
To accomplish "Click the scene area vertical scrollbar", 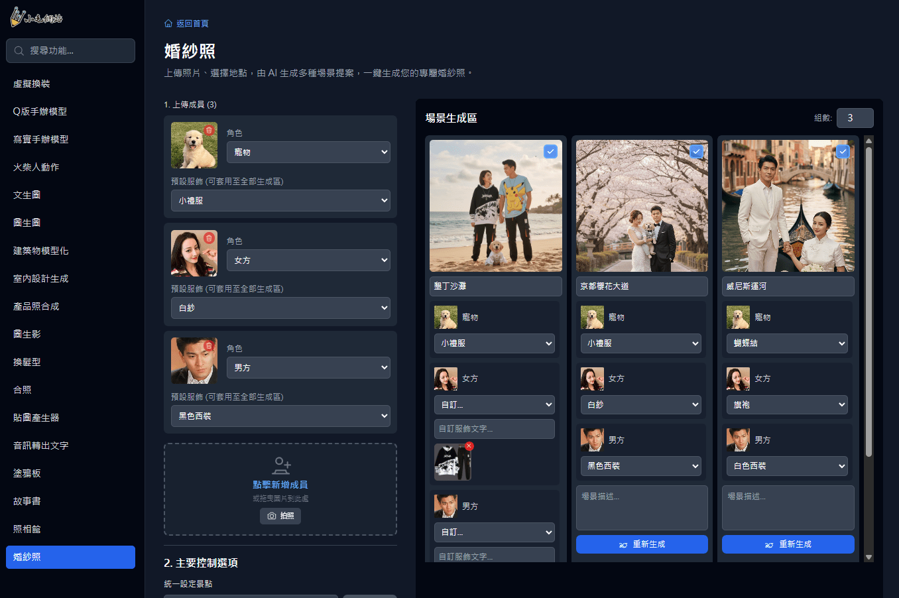I will [x=869, y=302].
